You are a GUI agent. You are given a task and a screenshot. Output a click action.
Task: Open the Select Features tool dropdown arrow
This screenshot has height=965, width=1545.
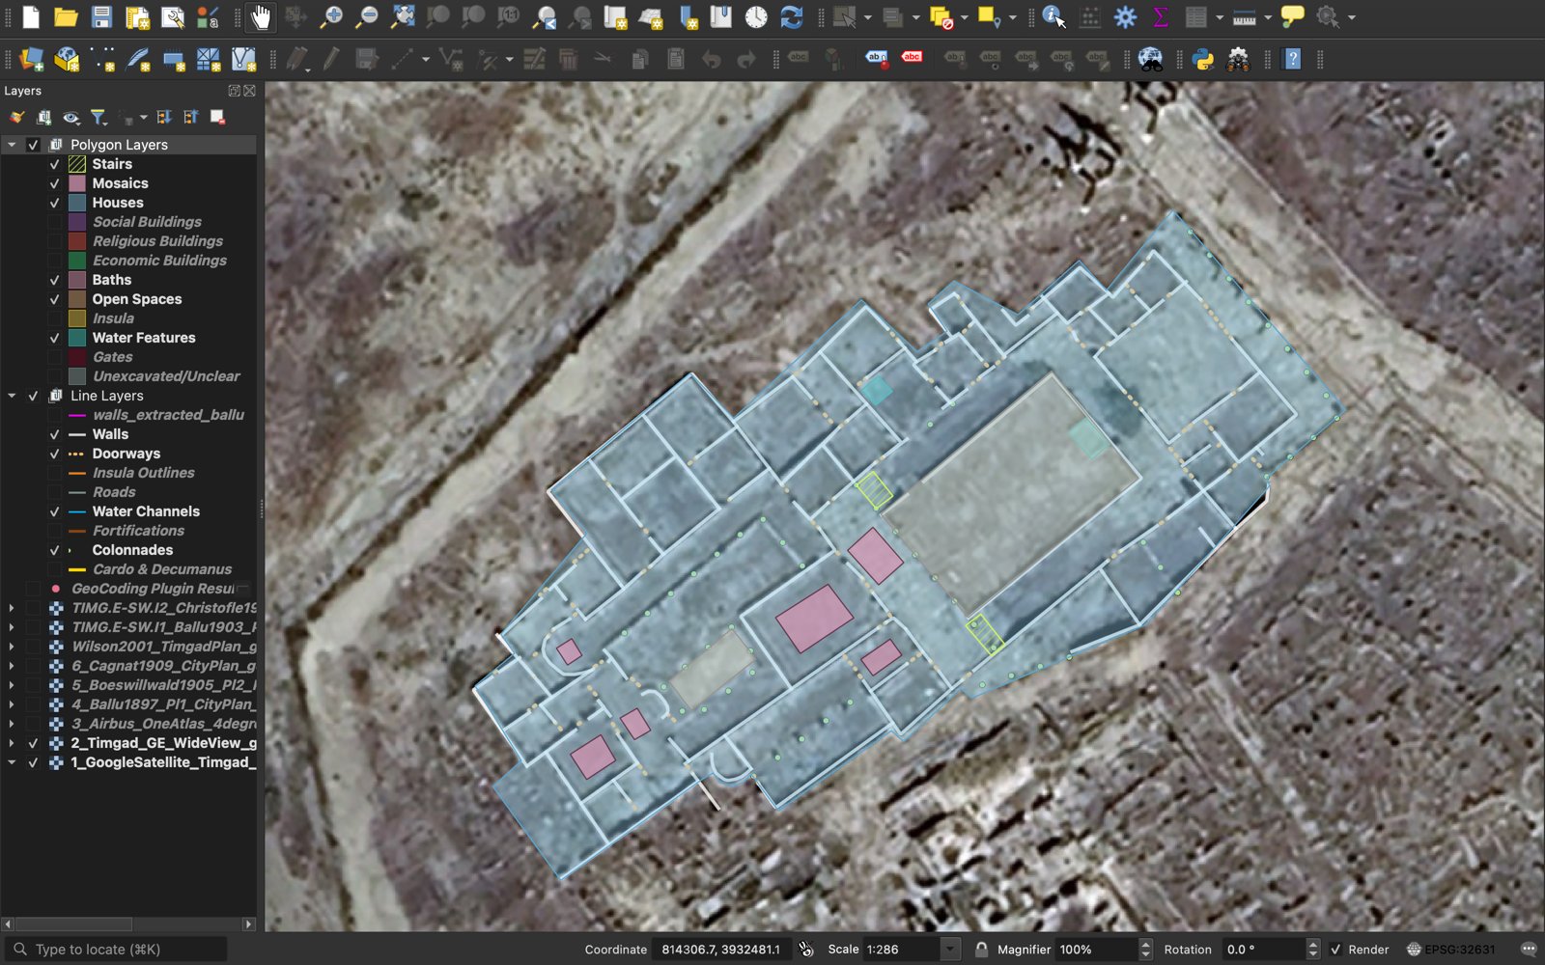click(x=867, y=17)
